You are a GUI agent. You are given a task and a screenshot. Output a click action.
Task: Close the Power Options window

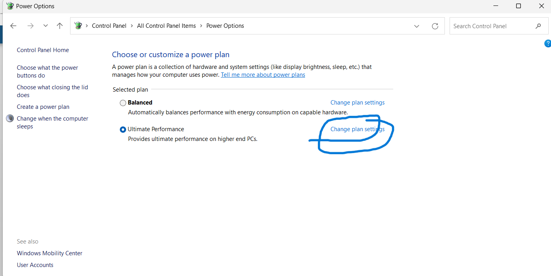tap(541, 6)
